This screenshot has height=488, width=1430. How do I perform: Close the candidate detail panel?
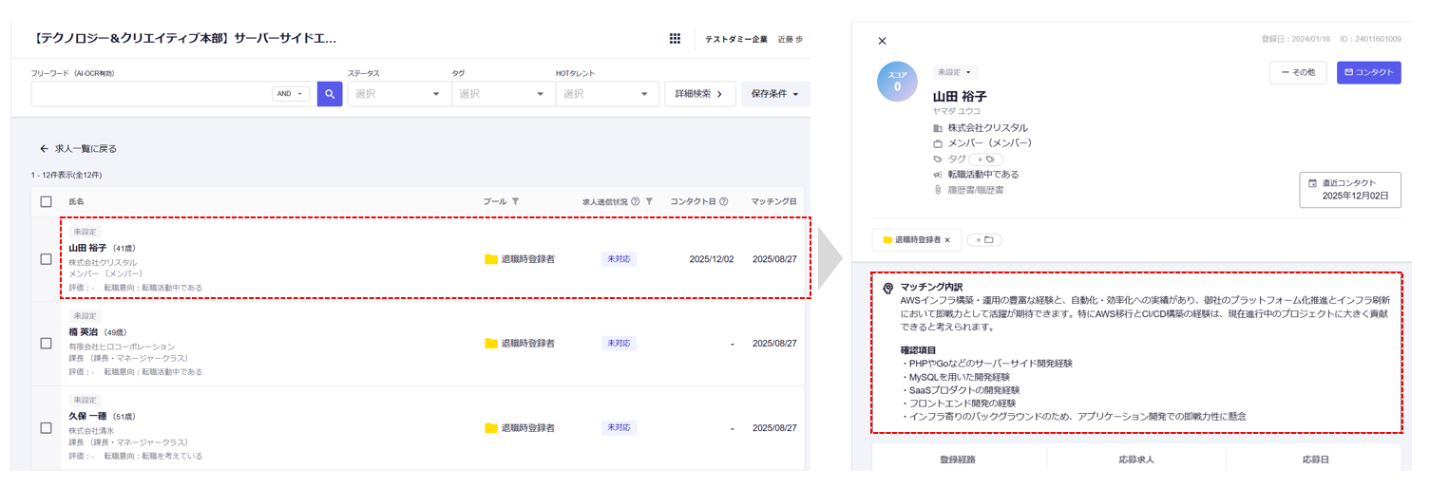pos(882,41)
